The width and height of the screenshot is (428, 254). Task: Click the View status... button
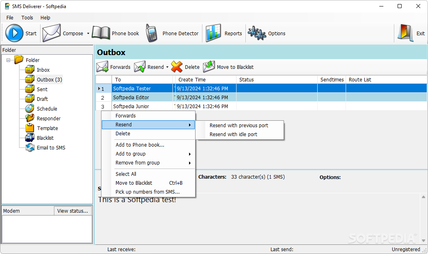(x=73, y=211)
